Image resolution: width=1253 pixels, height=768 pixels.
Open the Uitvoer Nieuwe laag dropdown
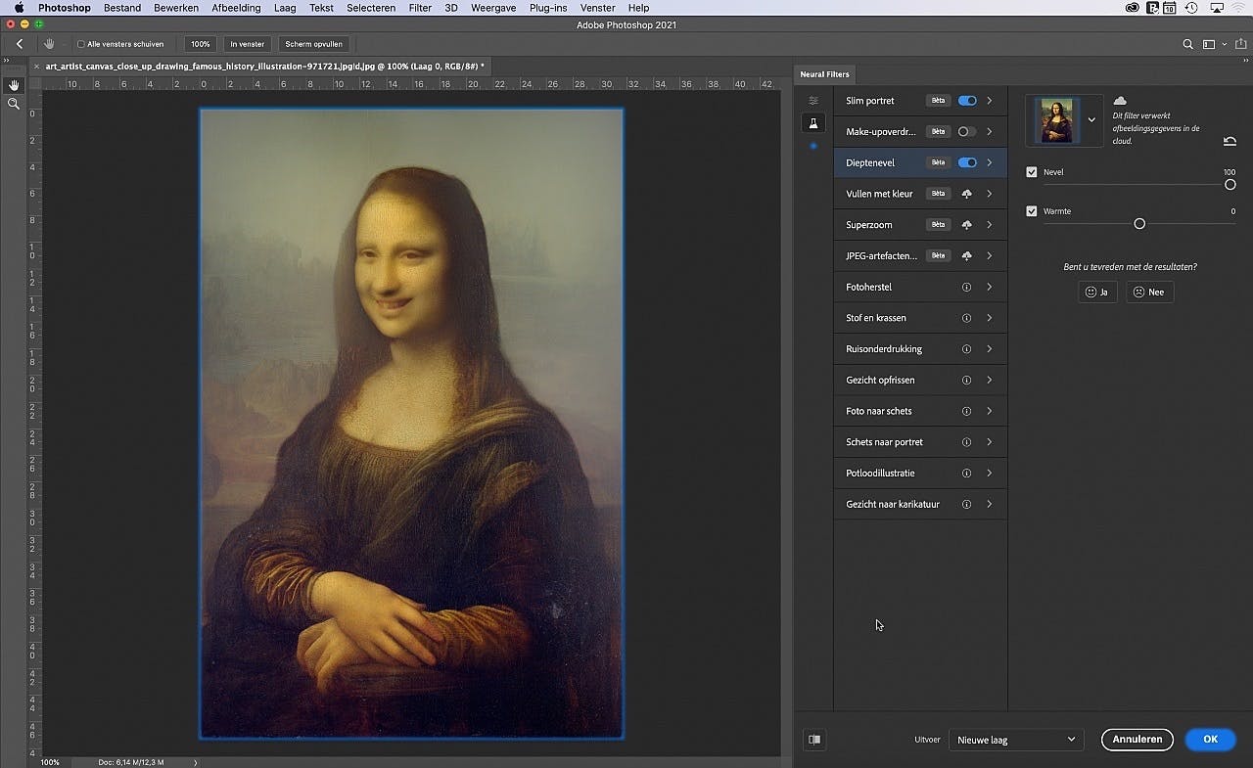point(1016,740)
